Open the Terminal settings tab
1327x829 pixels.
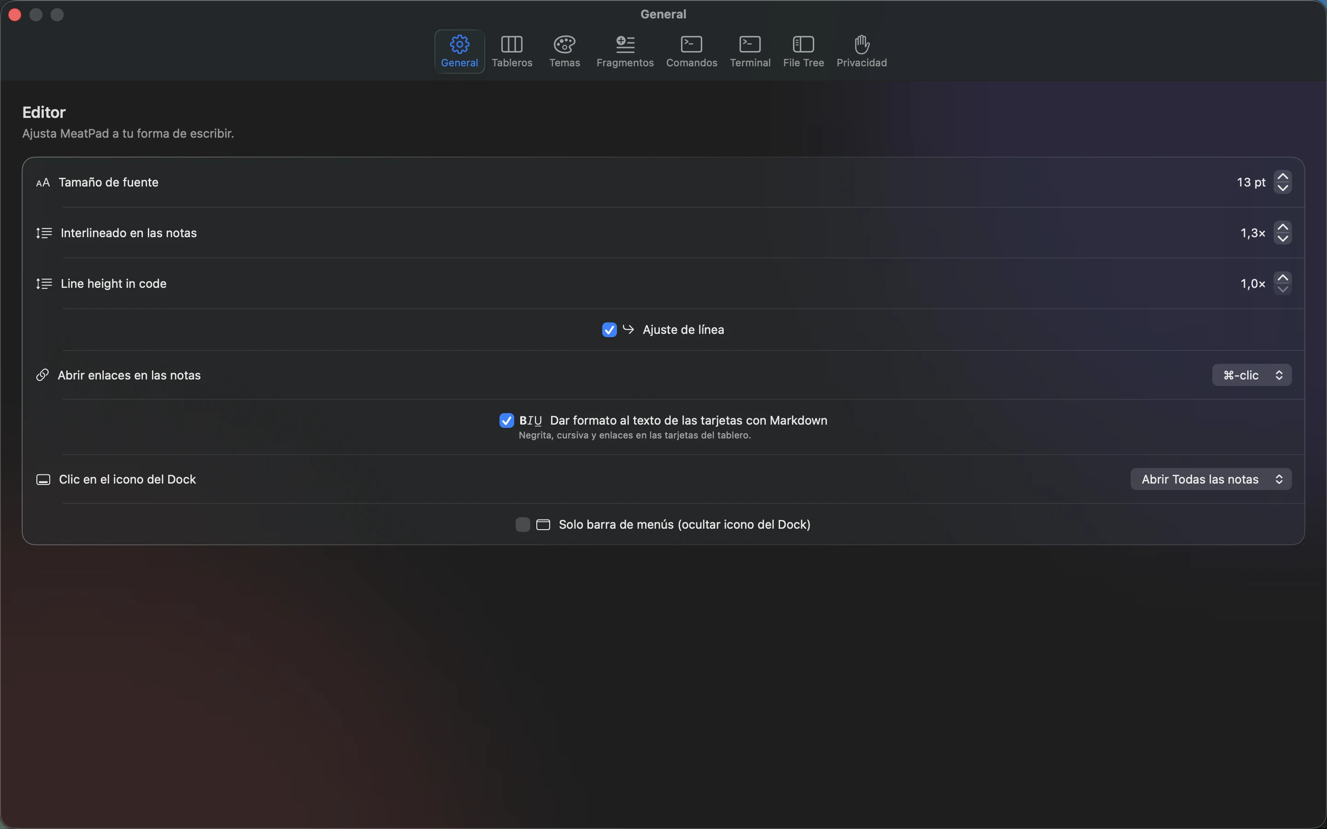pos(750,52)
